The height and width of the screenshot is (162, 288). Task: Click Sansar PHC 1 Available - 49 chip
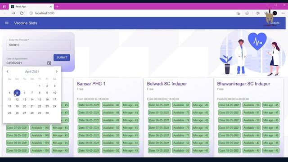(111, 120)
